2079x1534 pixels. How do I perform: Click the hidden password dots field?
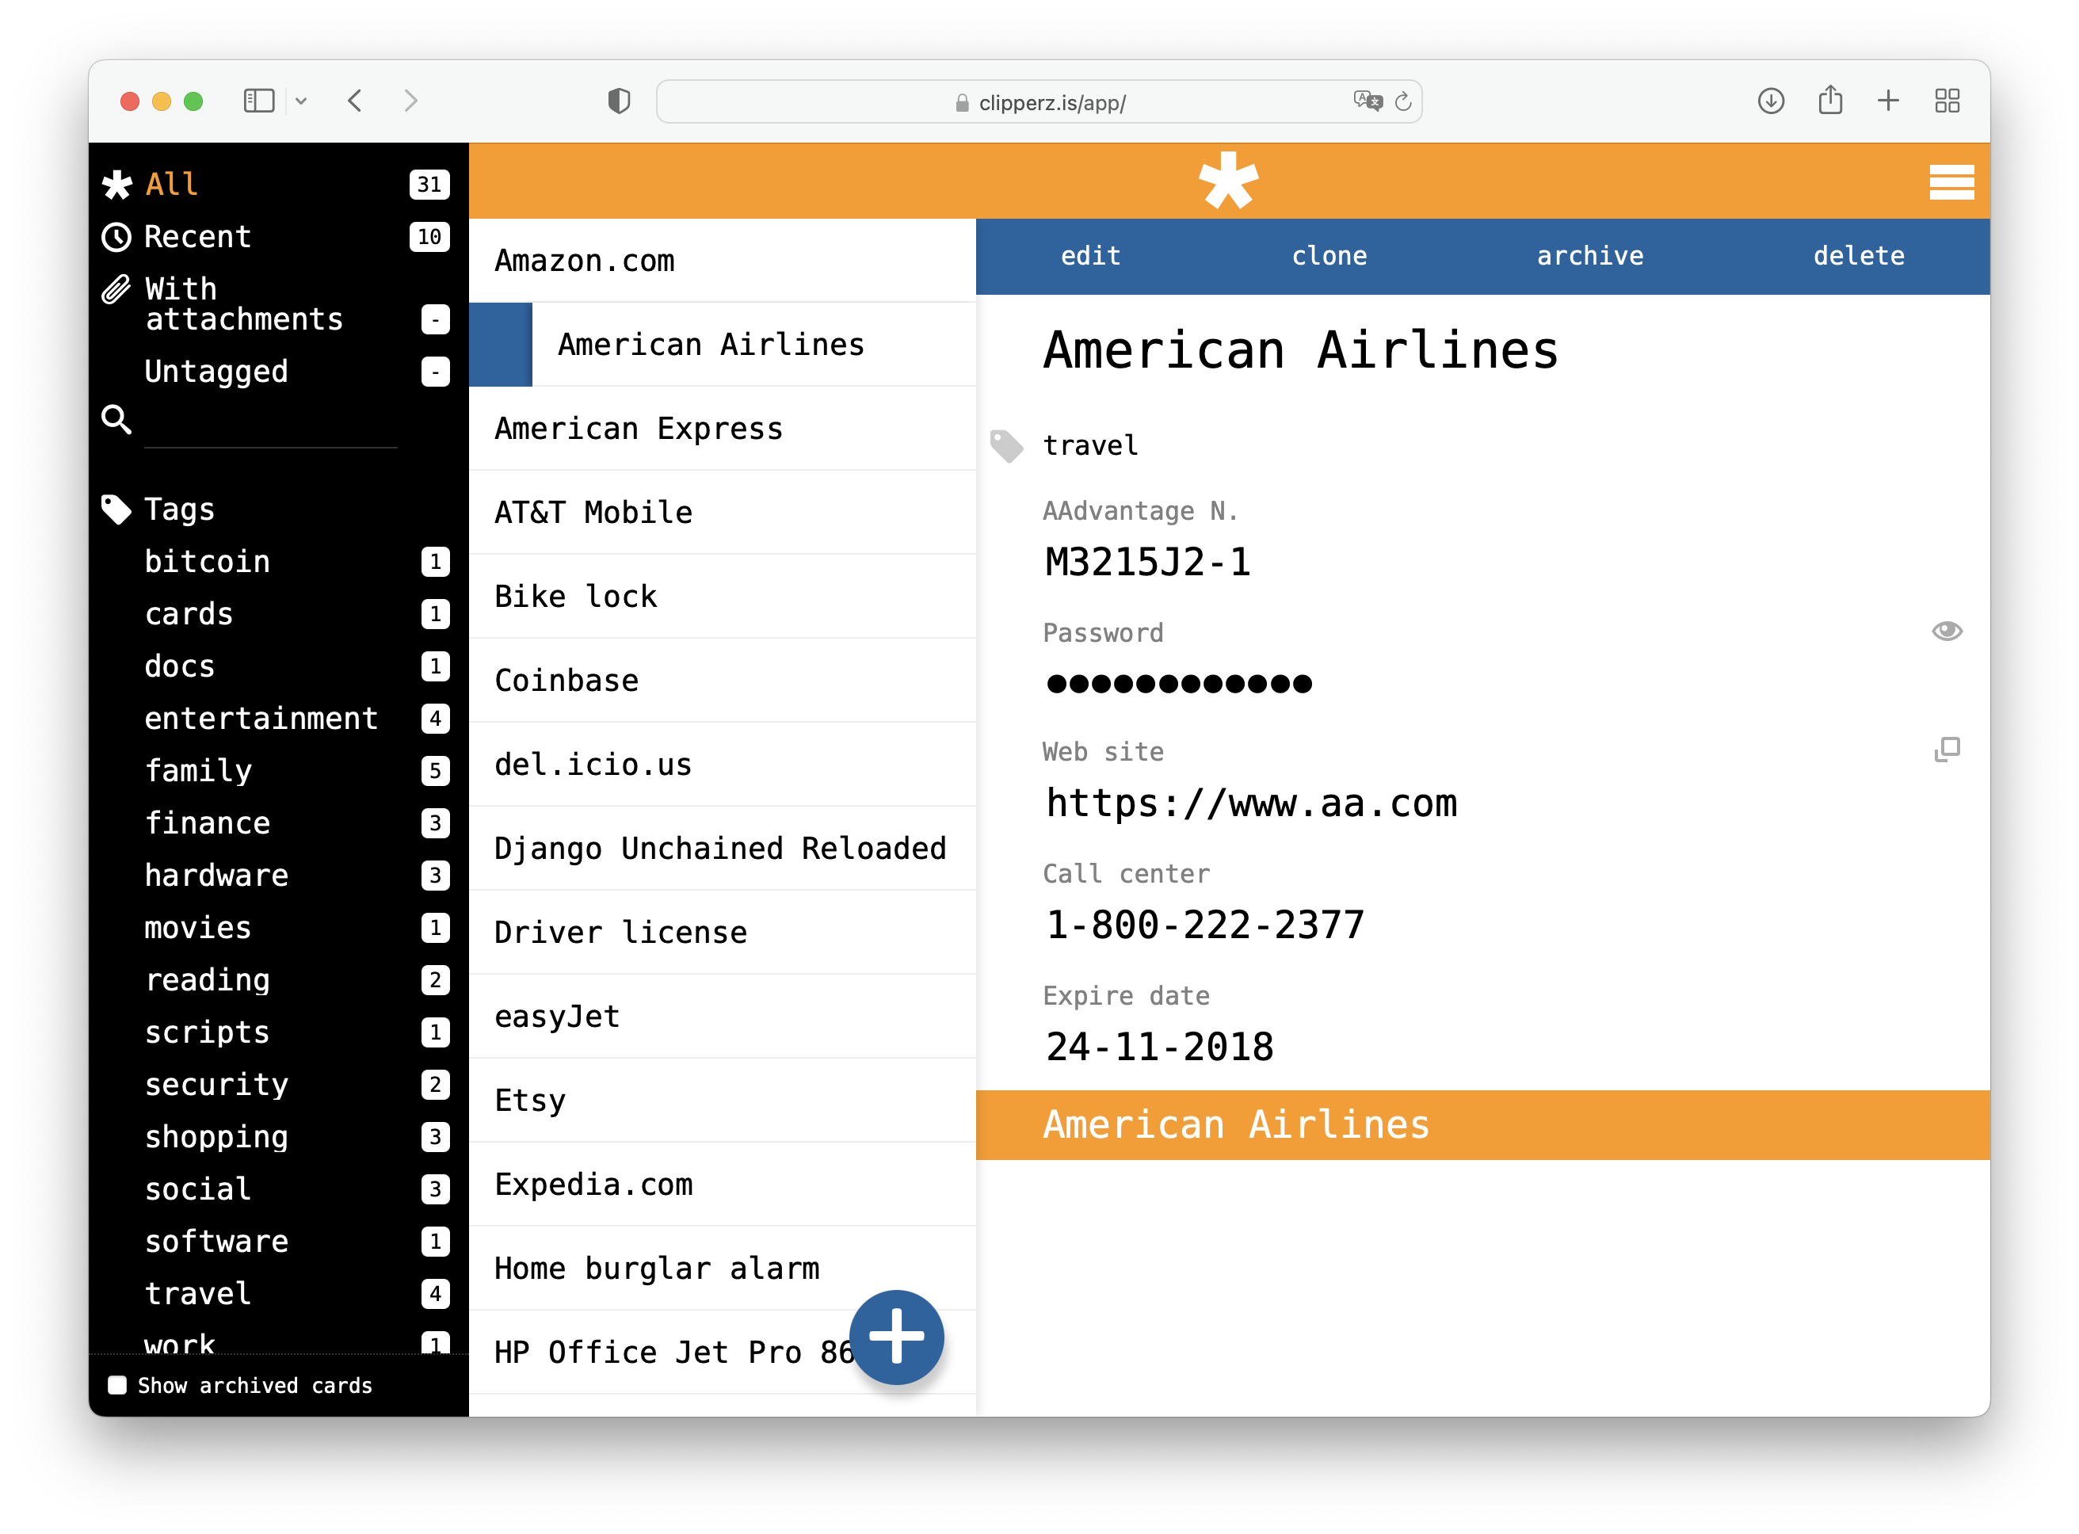pyautogui.click(x=1178, y=685)
